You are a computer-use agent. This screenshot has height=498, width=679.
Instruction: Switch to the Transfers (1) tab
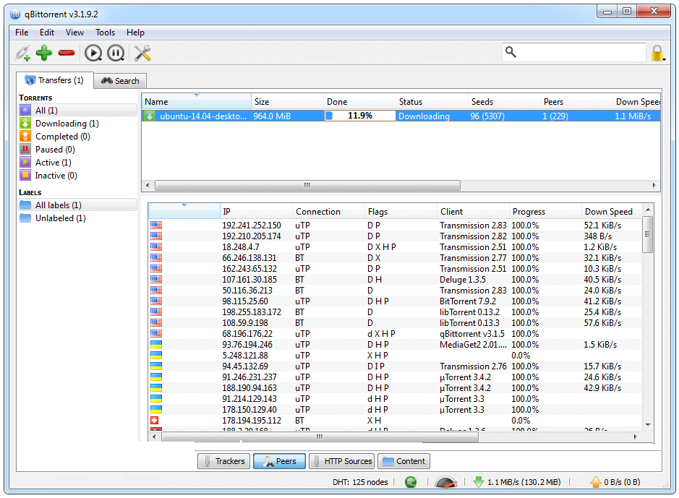[54, 80]
